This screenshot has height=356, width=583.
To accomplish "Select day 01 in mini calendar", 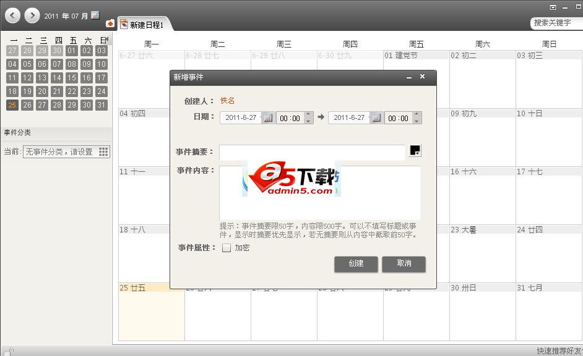I will click(72, 51).
